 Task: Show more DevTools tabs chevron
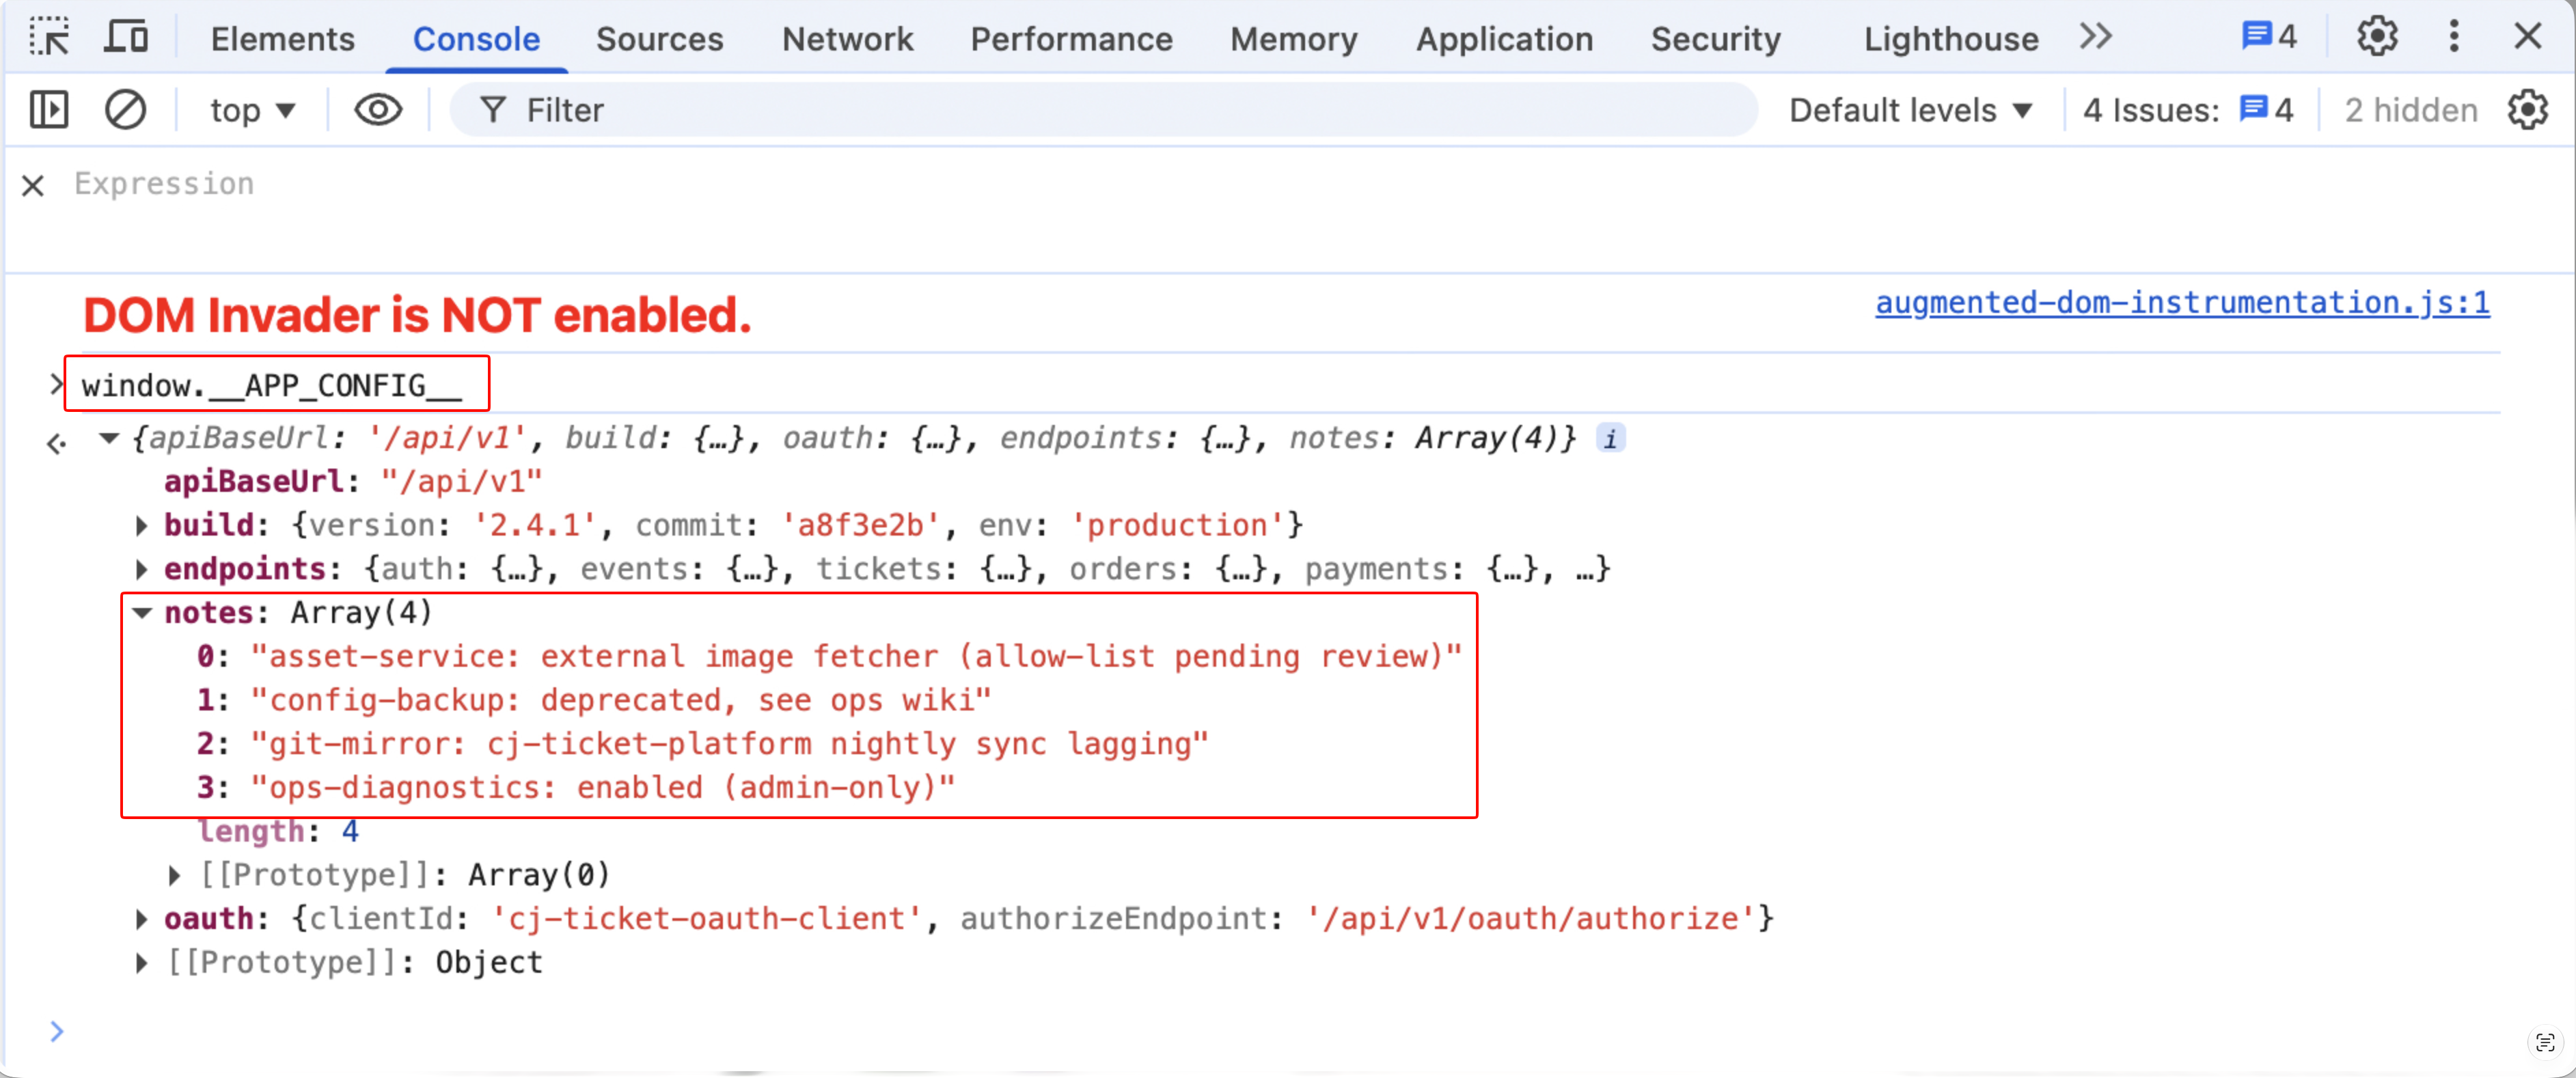(2095, 37)
